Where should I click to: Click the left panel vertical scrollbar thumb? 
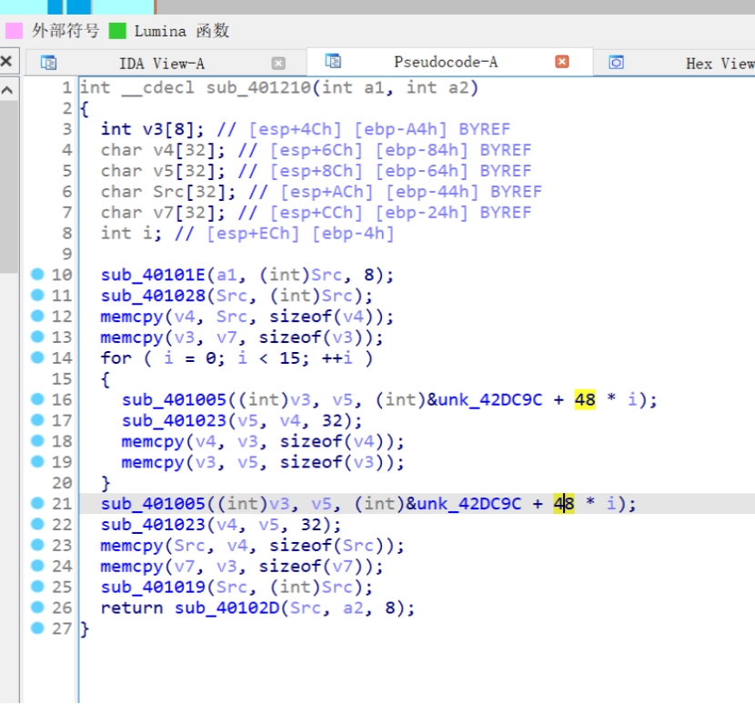(8, 186)
